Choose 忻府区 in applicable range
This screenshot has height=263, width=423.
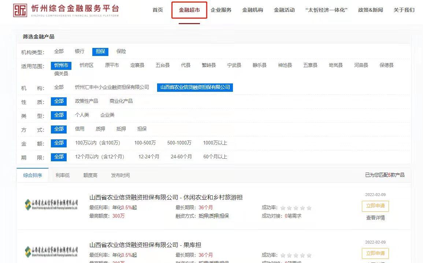86,65
